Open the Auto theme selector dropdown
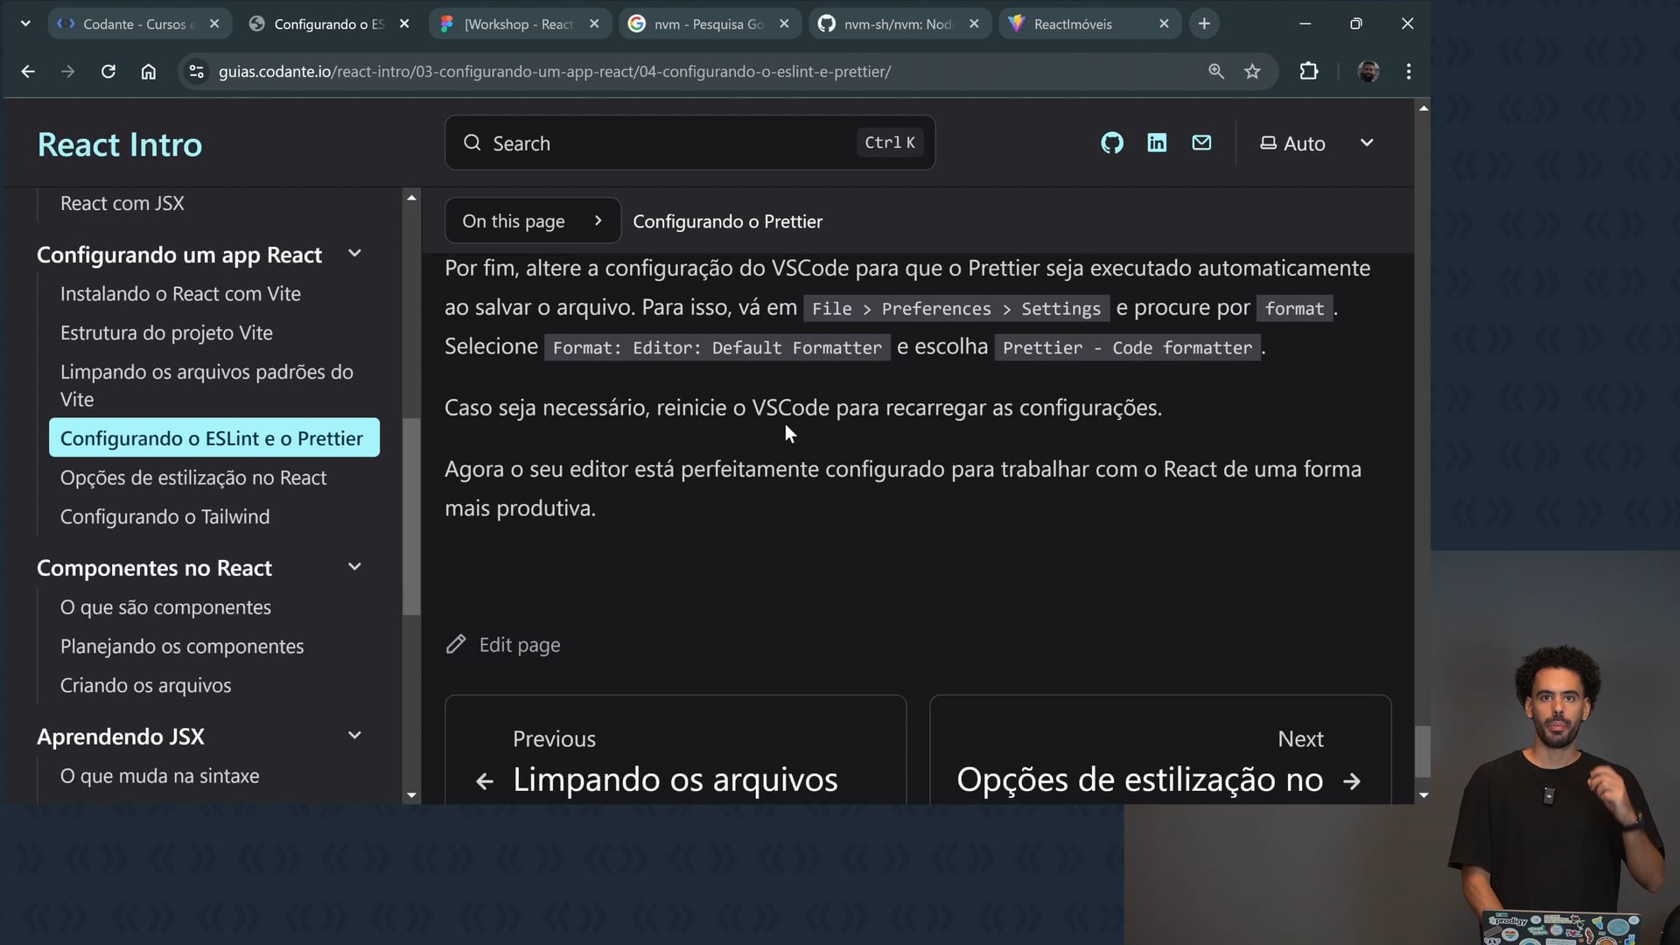Viewport: 1680px width, 945px height. click(x=1317, y=143)
